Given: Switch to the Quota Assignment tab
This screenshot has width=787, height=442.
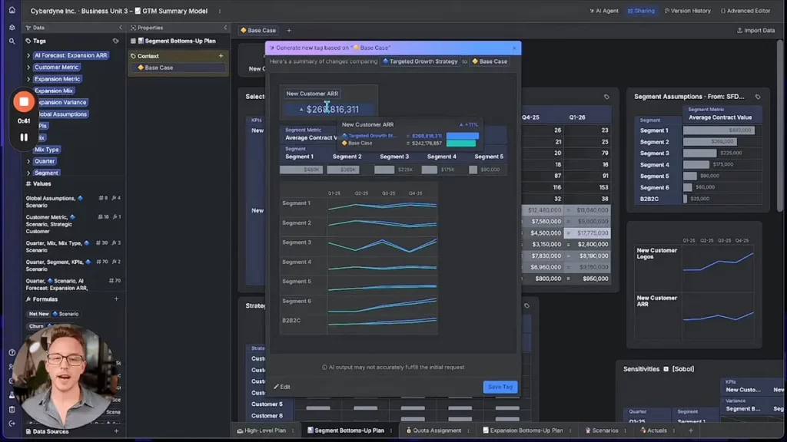Looking at the screenshot, I should pyautogui.click(x=433, y=430).
